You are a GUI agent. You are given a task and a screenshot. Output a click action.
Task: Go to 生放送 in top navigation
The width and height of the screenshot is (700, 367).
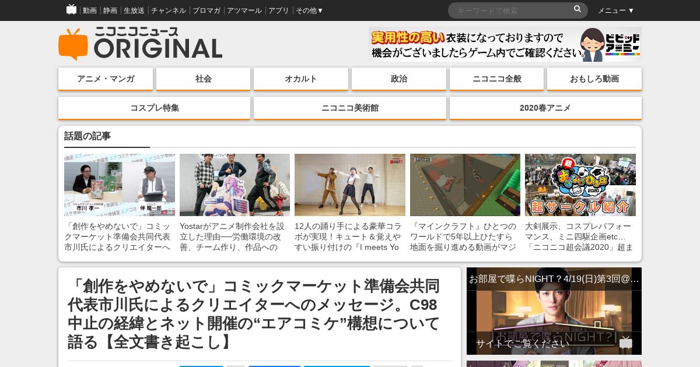[134, 10]
